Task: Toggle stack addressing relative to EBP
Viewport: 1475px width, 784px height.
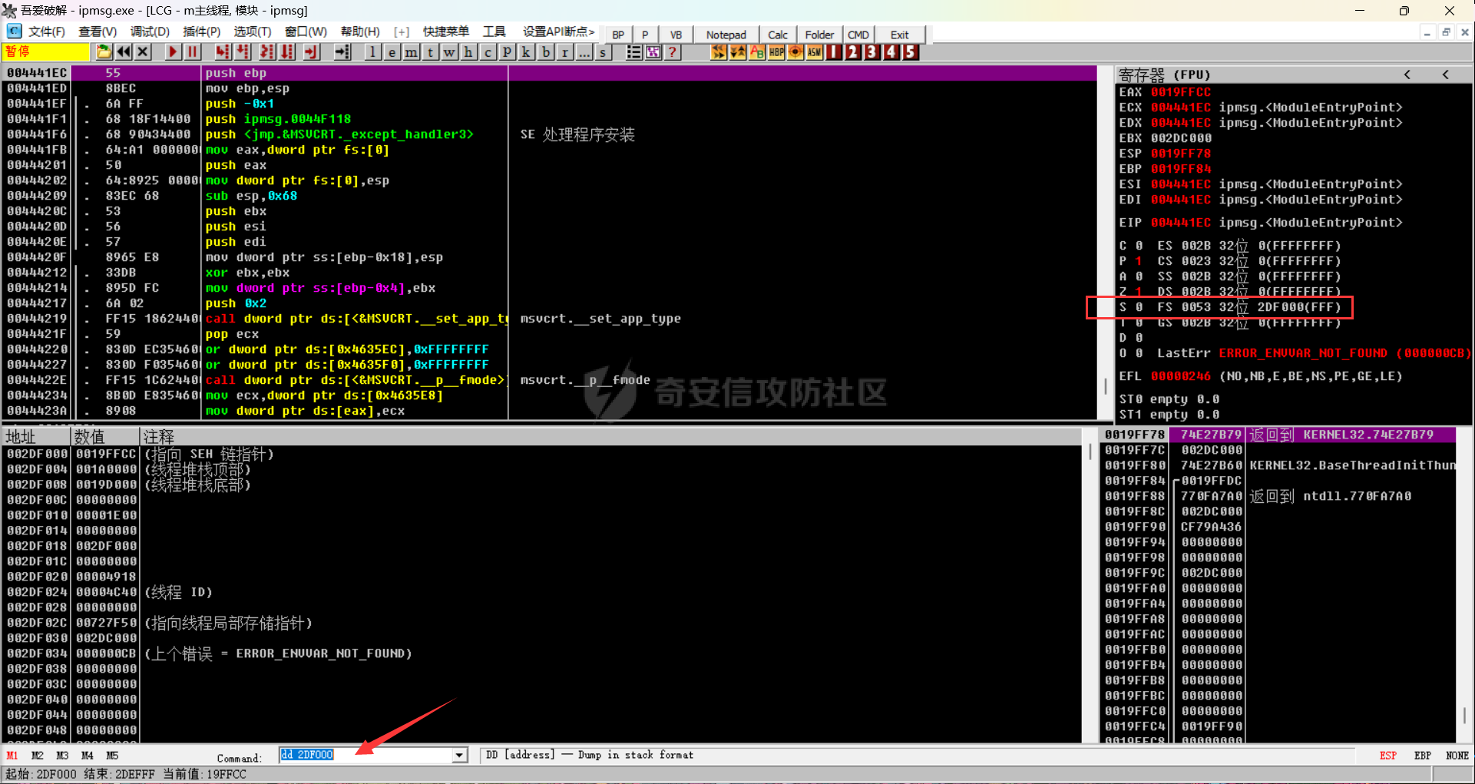Action: 1423,756
